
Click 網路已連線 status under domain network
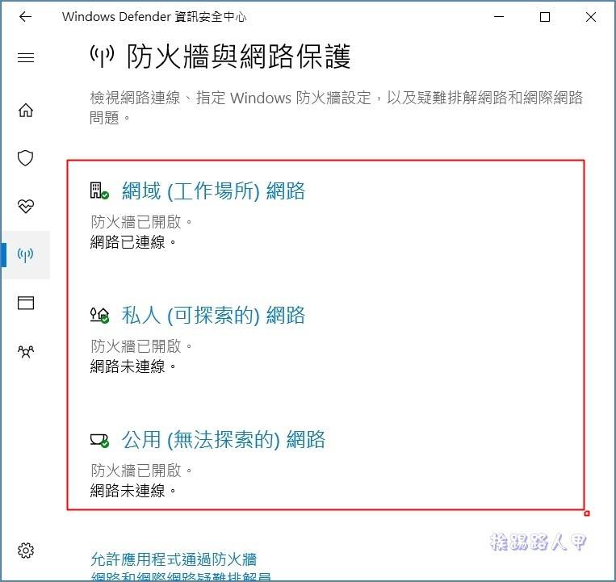pyautogui.click(x=133, y=242)
